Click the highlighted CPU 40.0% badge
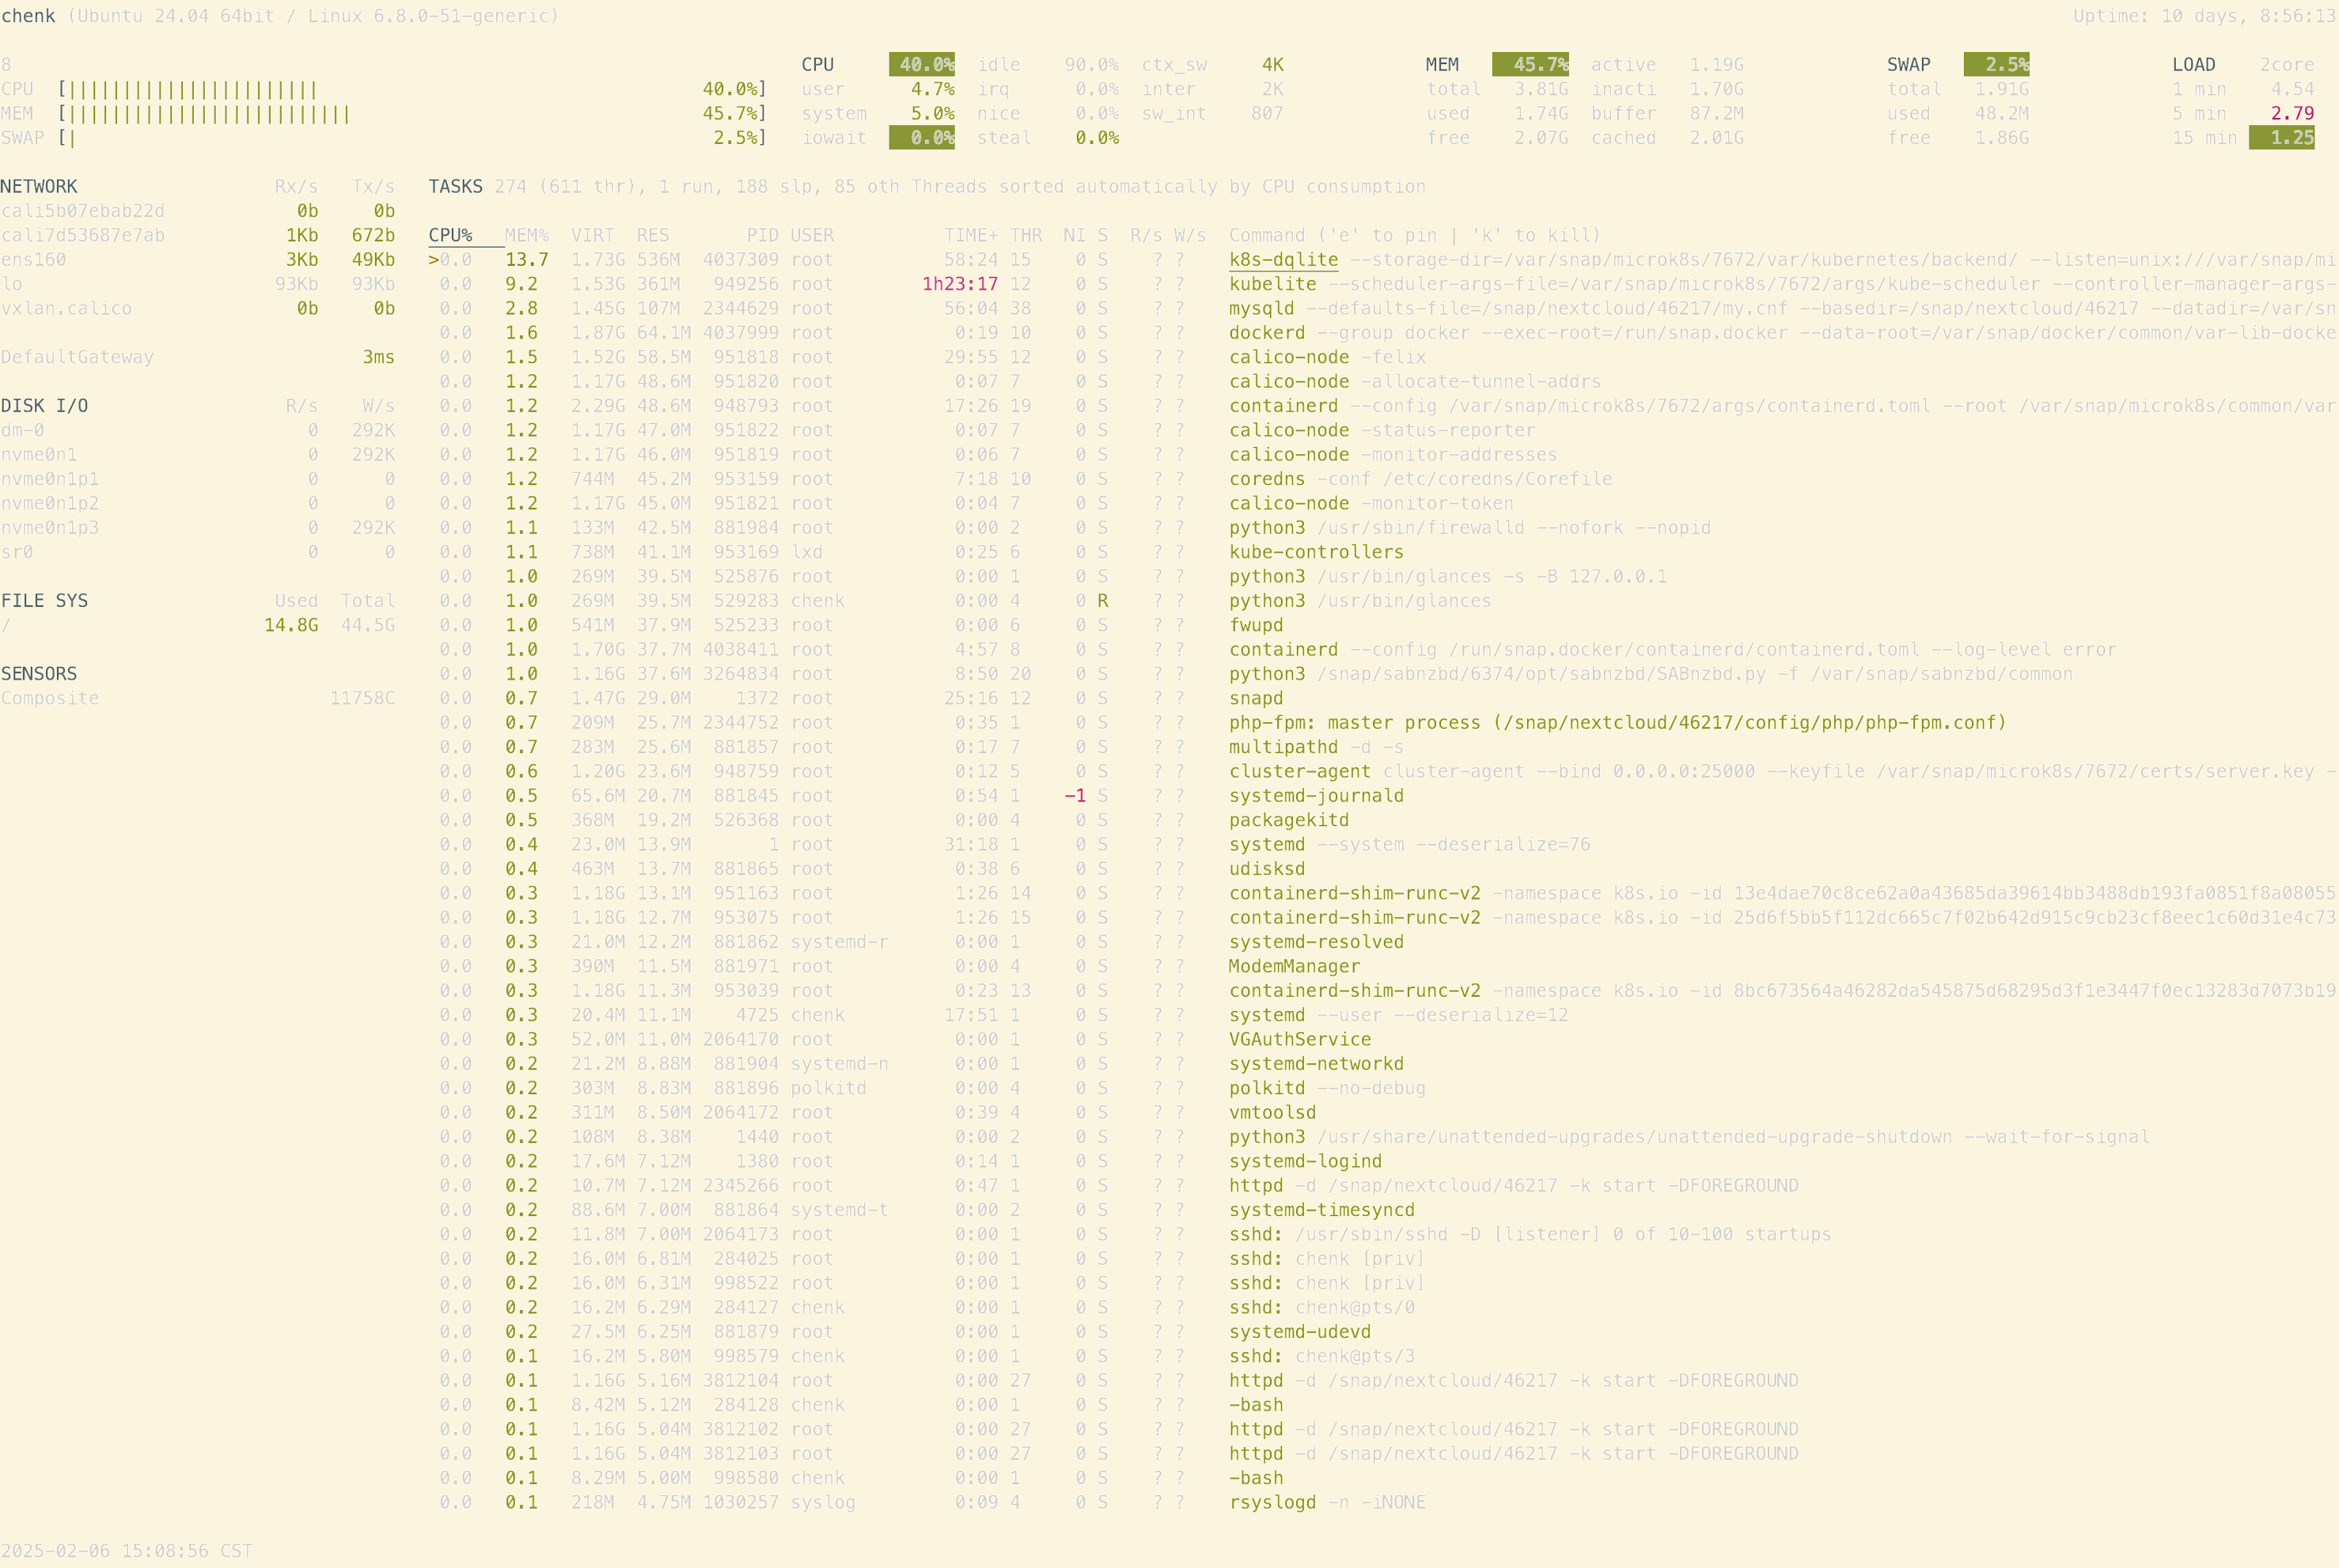This screenshot has width=2339, height=1568. 921,65
